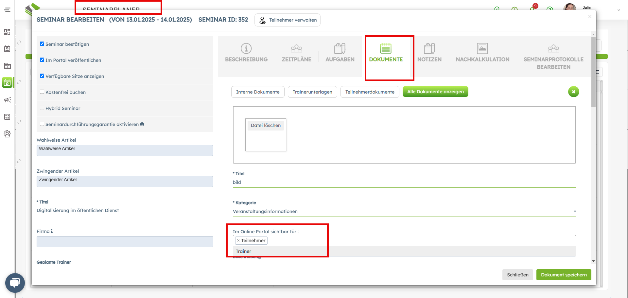This screenshot has width=628, height=298.
Task: Open the chat bubble widget
Action: coord(15,283)
